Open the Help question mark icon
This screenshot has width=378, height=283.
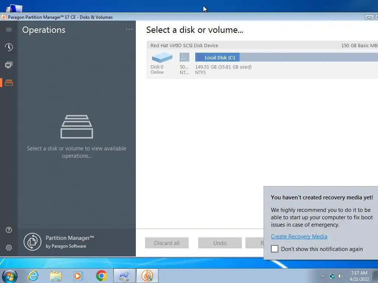click(9, 230)
